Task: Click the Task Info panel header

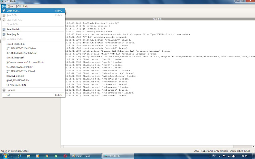Action: 158,19
